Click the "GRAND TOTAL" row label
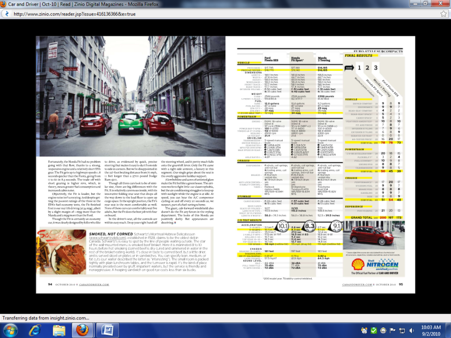The image size is (451, 338). click(361, 217)
